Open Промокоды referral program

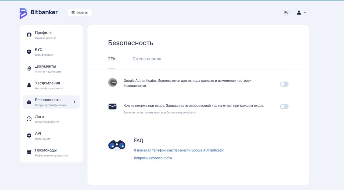tap(51, 152)
